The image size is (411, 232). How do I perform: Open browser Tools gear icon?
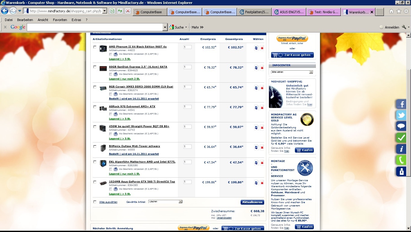[x=406, y=11]
